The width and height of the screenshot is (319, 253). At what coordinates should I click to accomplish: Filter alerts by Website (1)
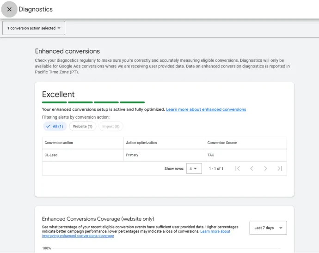pos(83,126)
